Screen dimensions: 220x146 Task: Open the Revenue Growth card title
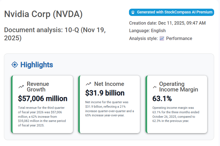coord(38,87)
